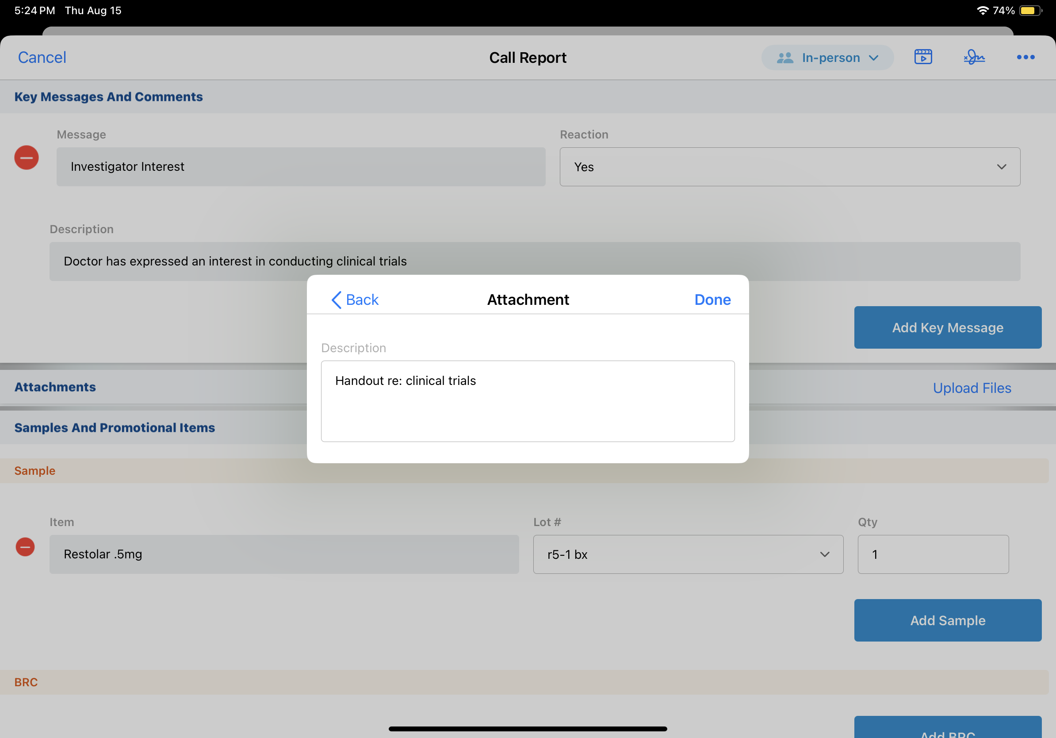Tap the people icon in In-person selector
1056x738 pixels.
(x=784, y=58)
